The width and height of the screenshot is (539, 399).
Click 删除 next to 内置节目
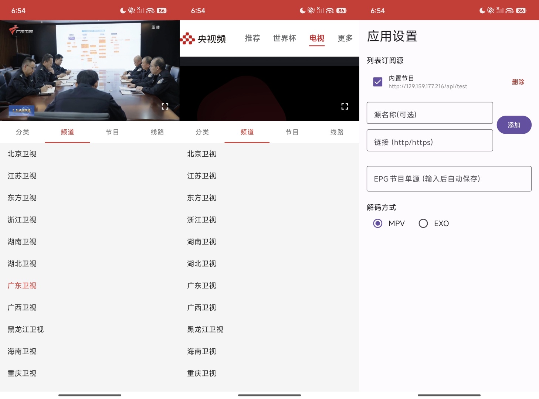[x=518, y=82]
